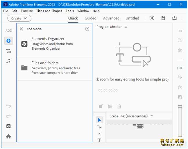Close the Add Media panel
Screen dimensions: 188x149
click(x=21, y=29)
